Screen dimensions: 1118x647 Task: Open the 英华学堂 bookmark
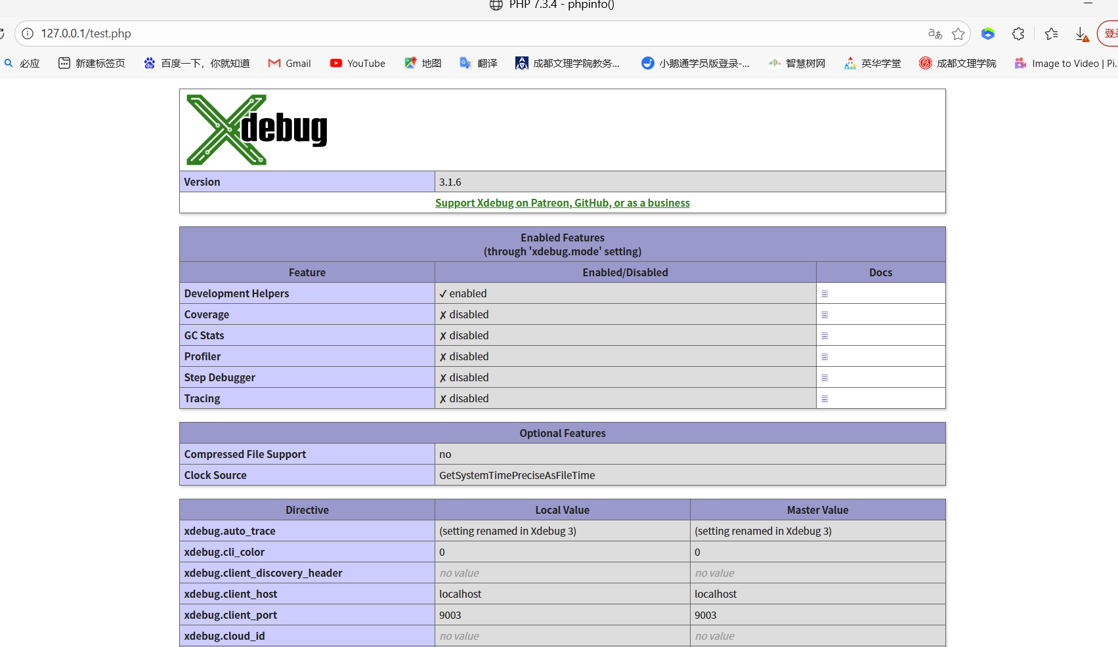[x=872, y=63]
